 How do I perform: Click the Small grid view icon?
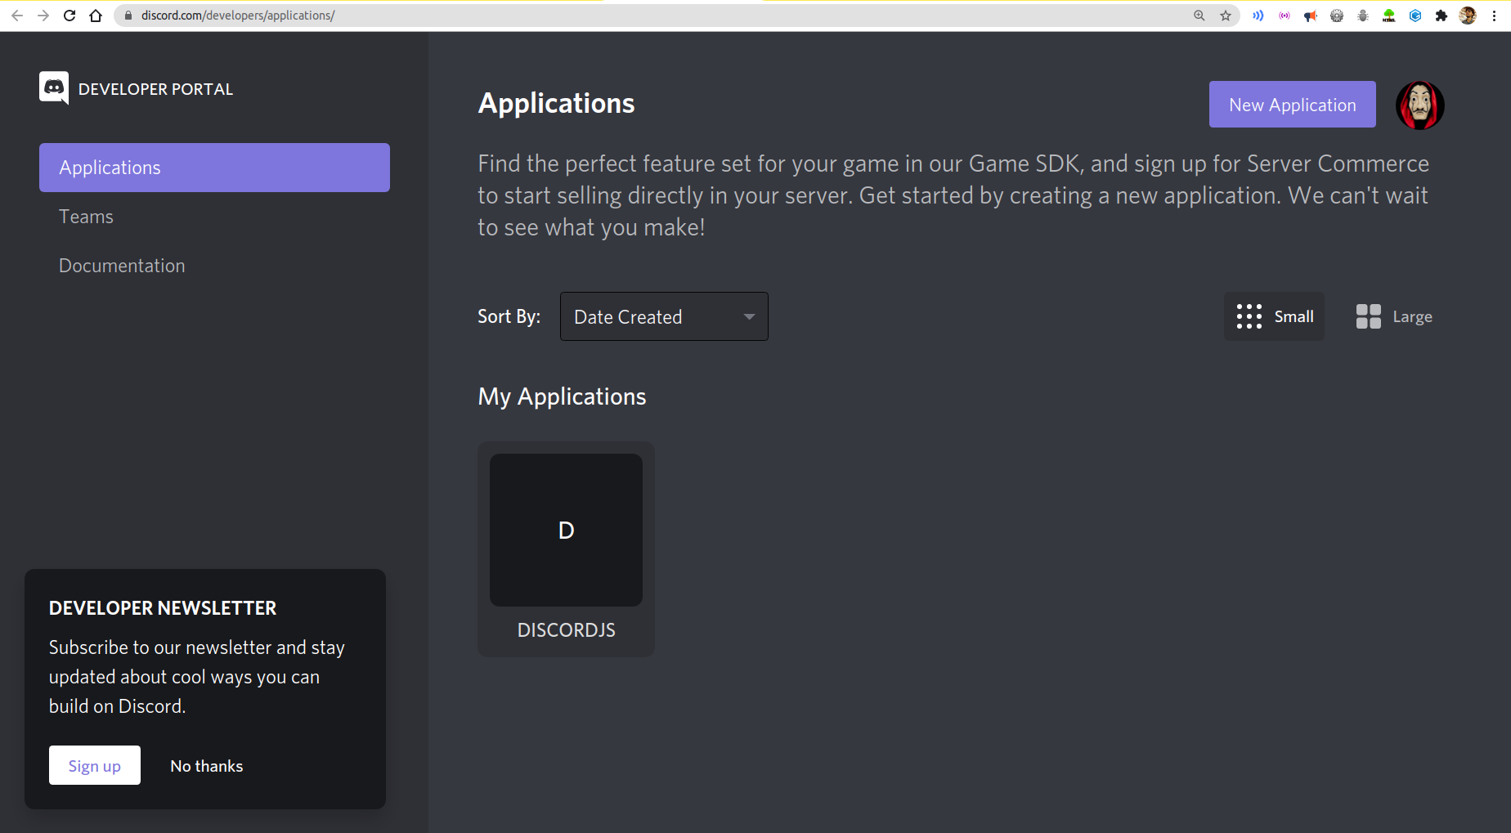click(1249, 316)
